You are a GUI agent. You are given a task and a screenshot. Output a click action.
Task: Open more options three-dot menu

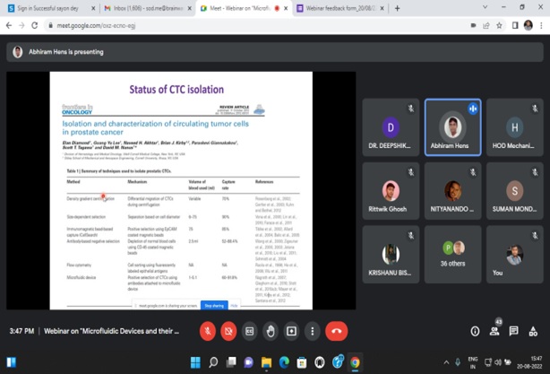(312, 330)
